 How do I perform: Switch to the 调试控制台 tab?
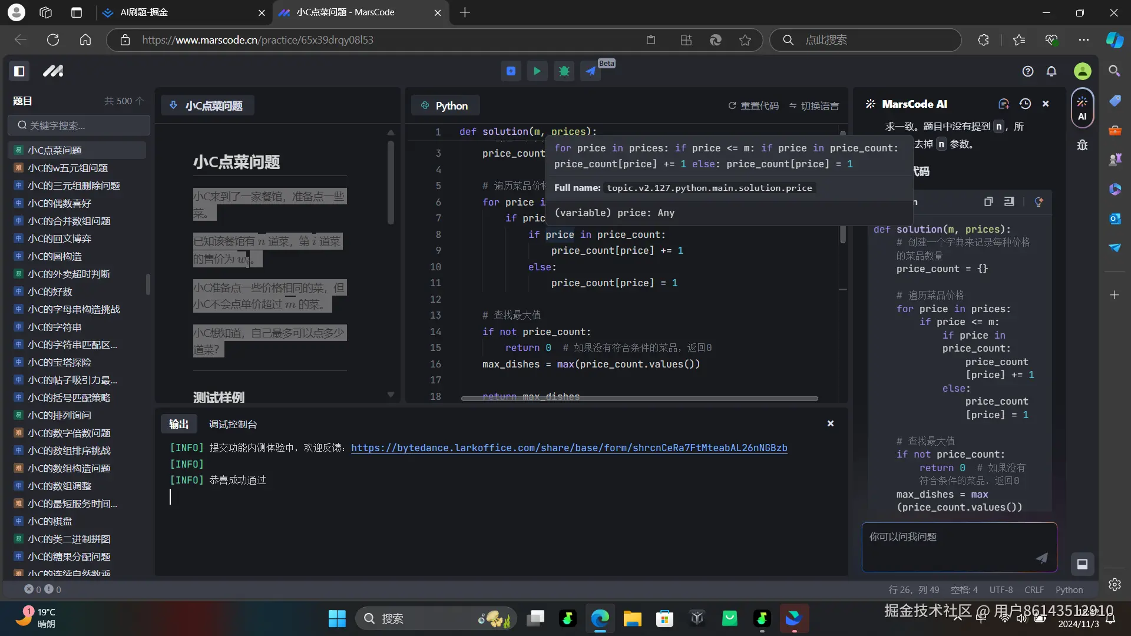pos(233,424)
